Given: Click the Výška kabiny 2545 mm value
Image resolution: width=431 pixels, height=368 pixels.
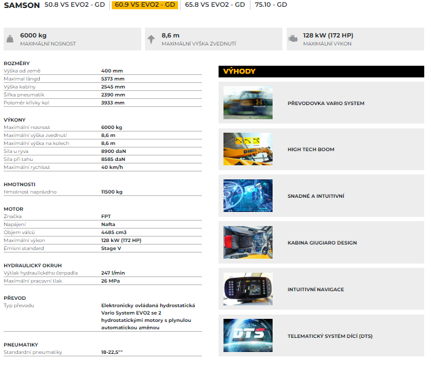Looking at the screenshot, I should tap(113, 87).
